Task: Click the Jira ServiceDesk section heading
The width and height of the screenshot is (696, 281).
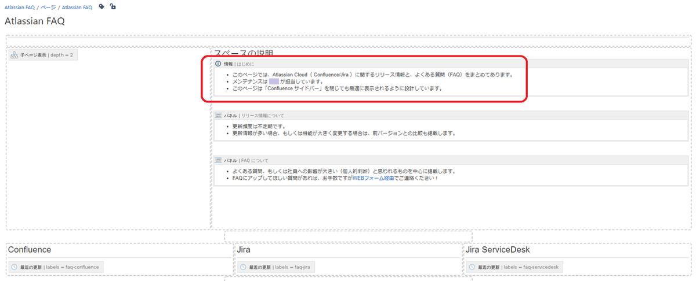Action: [x=498, y=250]
